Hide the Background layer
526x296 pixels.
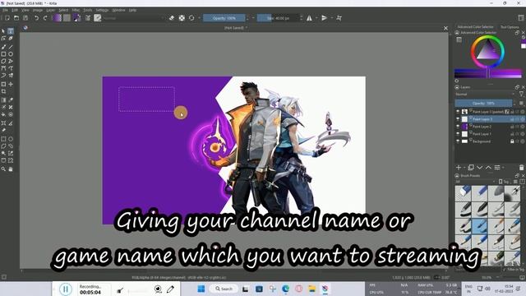(458, 141)
